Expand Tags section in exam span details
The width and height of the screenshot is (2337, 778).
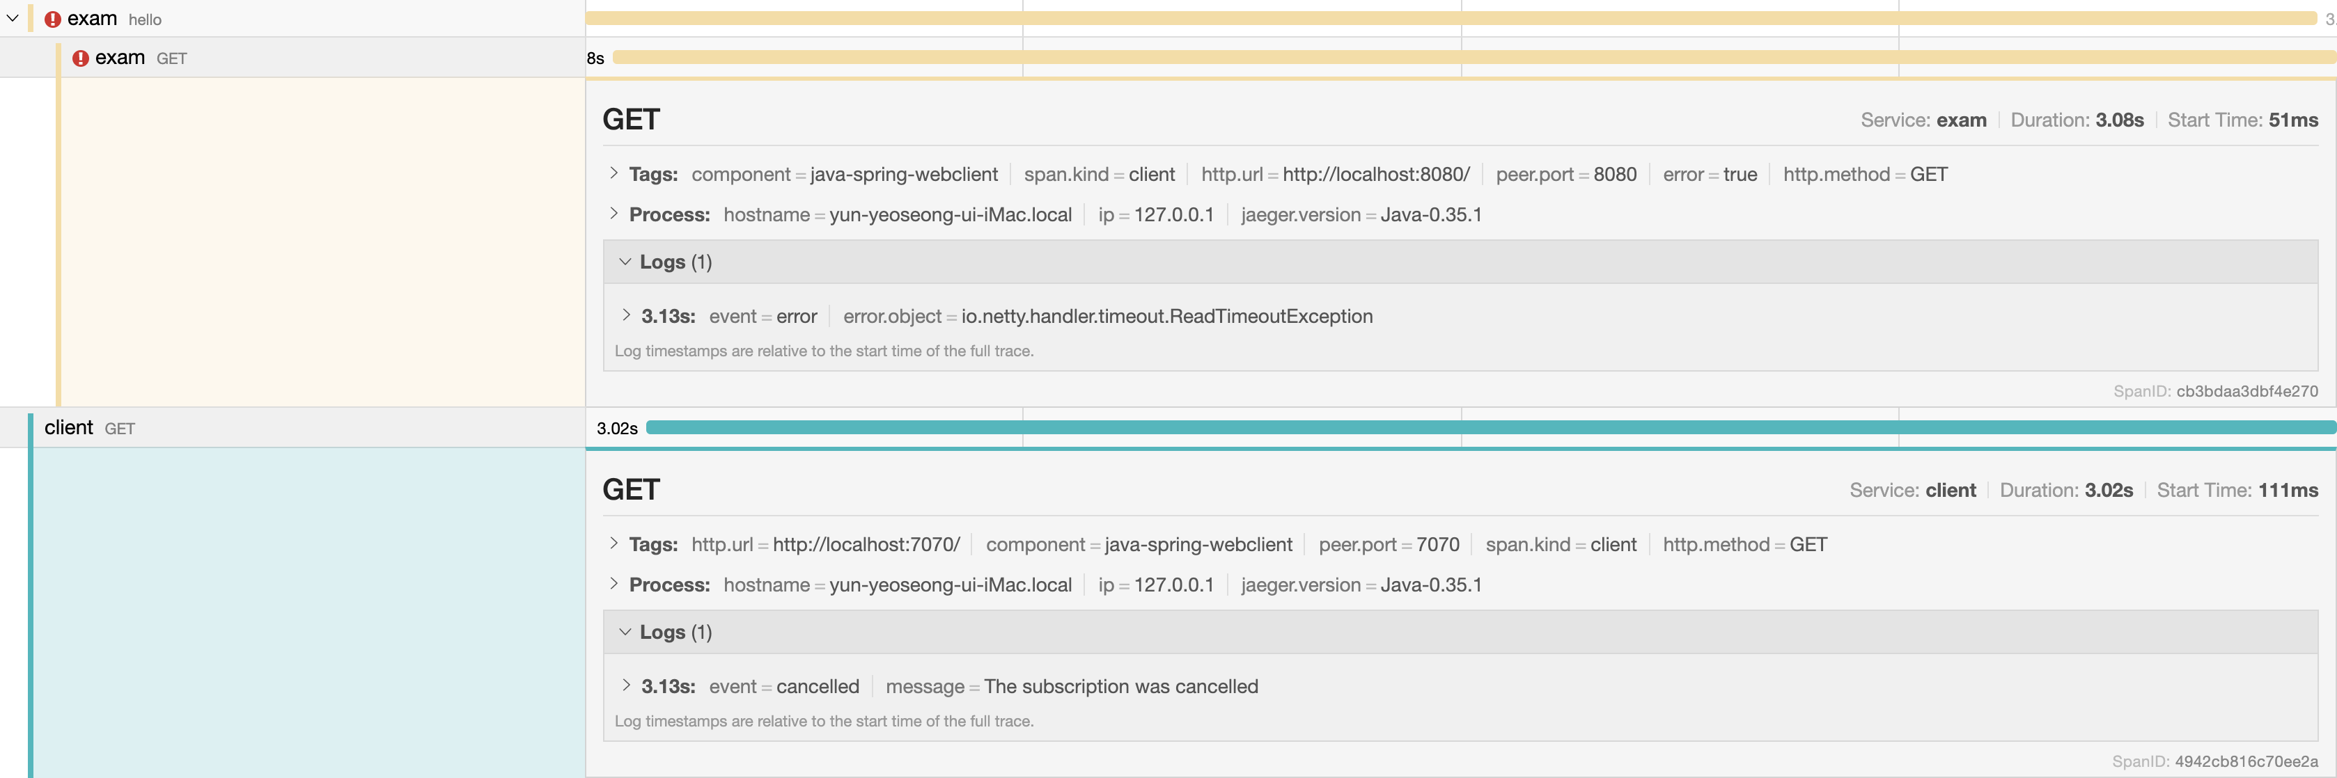pos(614,173)
